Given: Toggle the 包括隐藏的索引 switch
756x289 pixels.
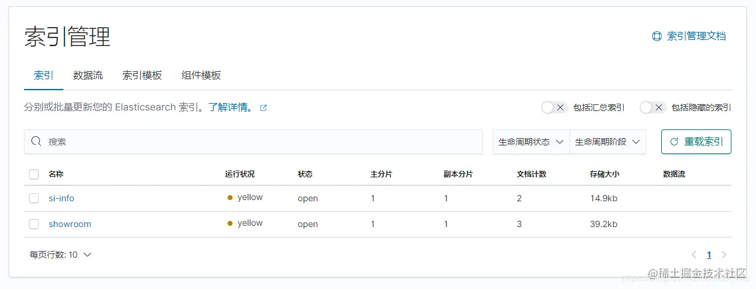Looking at the screenshot, I should [652, 107].
